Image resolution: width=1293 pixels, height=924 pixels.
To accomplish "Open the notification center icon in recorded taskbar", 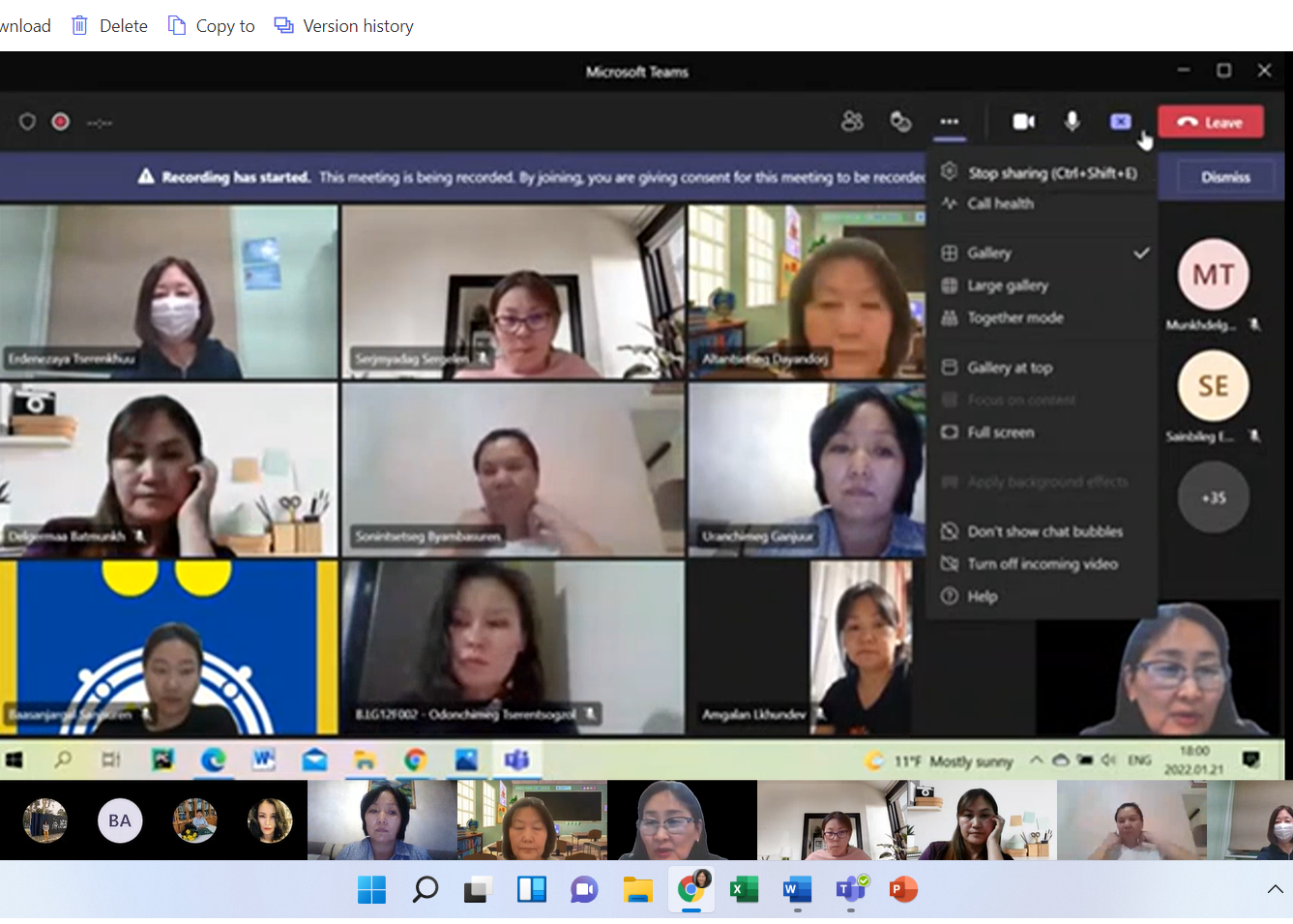I will (x=1251, y=760).
